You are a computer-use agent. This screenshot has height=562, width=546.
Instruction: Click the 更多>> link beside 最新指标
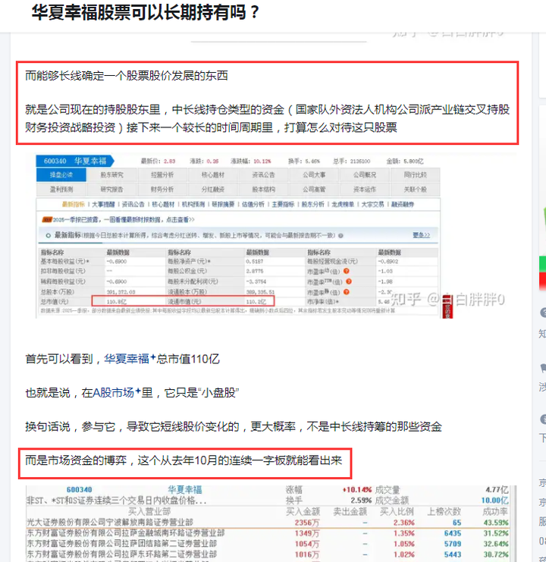tap(421, 235)
